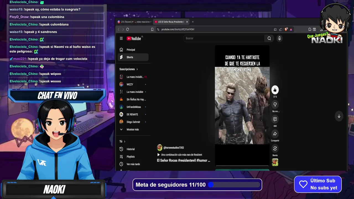This screenshot has width=354, height=199.
Task: Open Diego Dahmér subscription channel
Action: click(133, 122)
